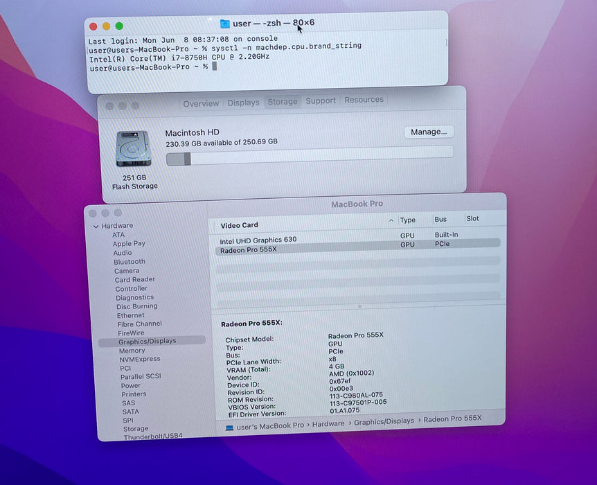Image resolution: width=597 pixels, height=485 pixels.
Task: Select Ethernet in Hardware list
Action: [131, 315]
